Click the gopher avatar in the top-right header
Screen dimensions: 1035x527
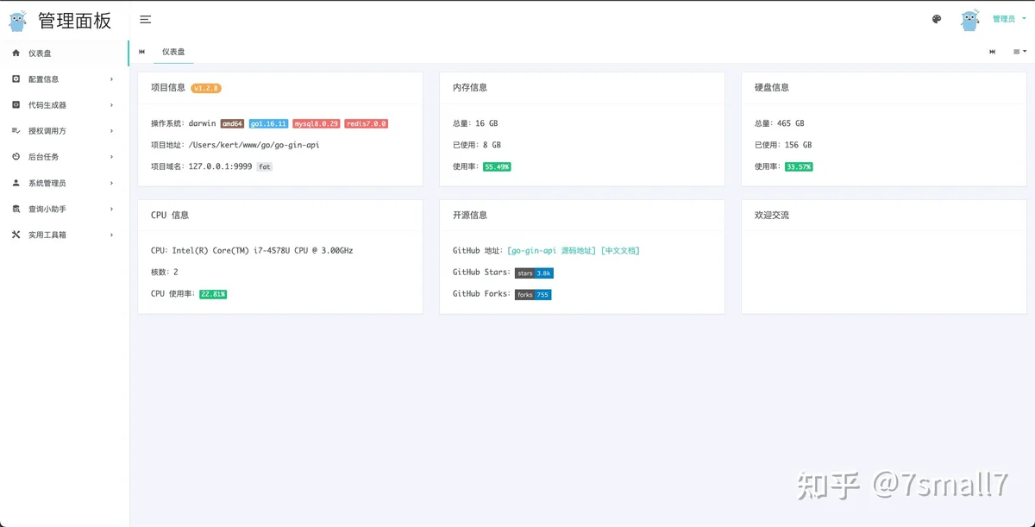click(x=970, y=20)
